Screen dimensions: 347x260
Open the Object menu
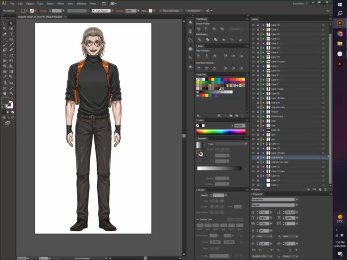(30, 4)
